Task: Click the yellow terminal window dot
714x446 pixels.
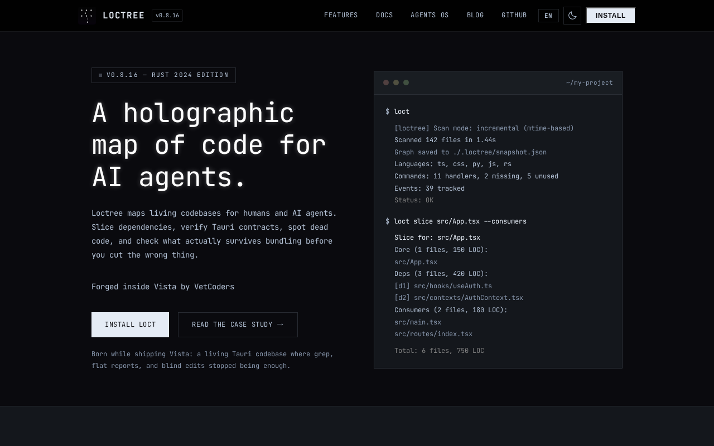Action: click(396, 83)
